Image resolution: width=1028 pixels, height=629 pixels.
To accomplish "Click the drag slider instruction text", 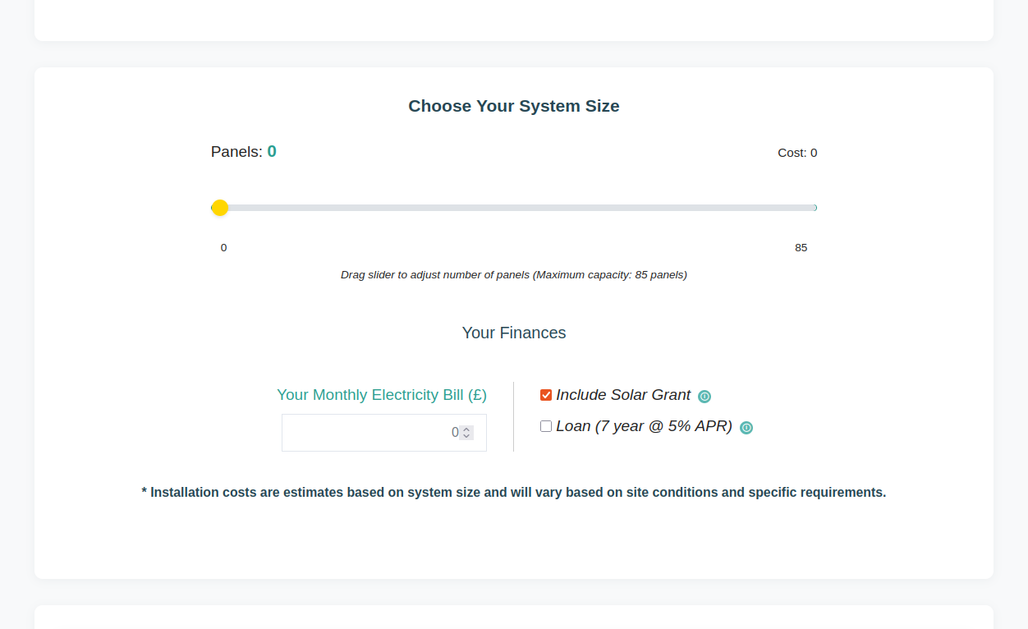I will pyautogui.click(x=514, y=274).
